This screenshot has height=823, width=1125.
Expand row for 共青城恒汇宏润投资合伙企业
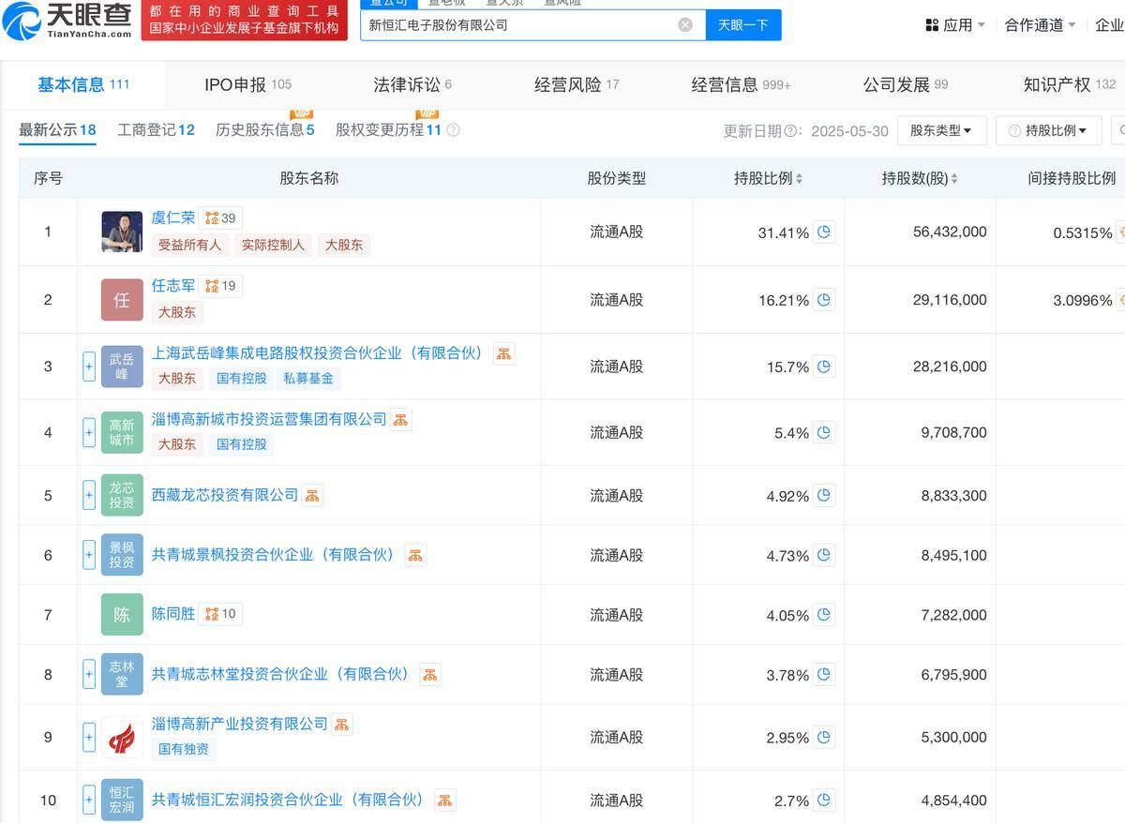[x=89, y=801]
